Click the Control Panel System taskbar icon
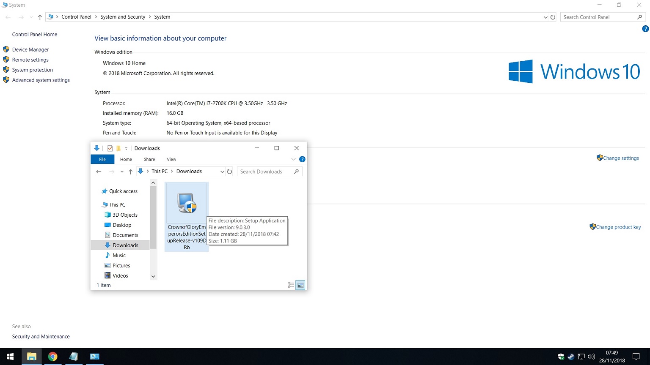This screenshot has width=650, height=365. (x=94, y=357)
